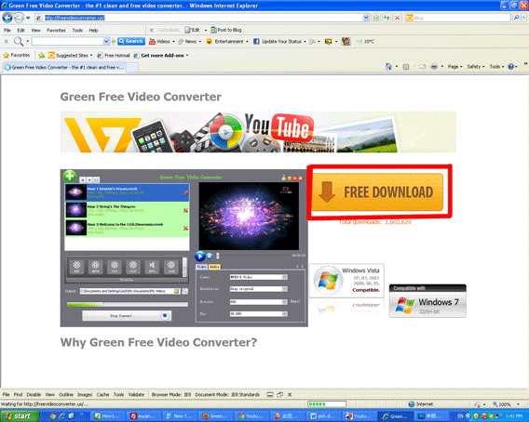Stop page loading with the red X icon
This screenshot has width=529, height=422.
pos(398,18)
